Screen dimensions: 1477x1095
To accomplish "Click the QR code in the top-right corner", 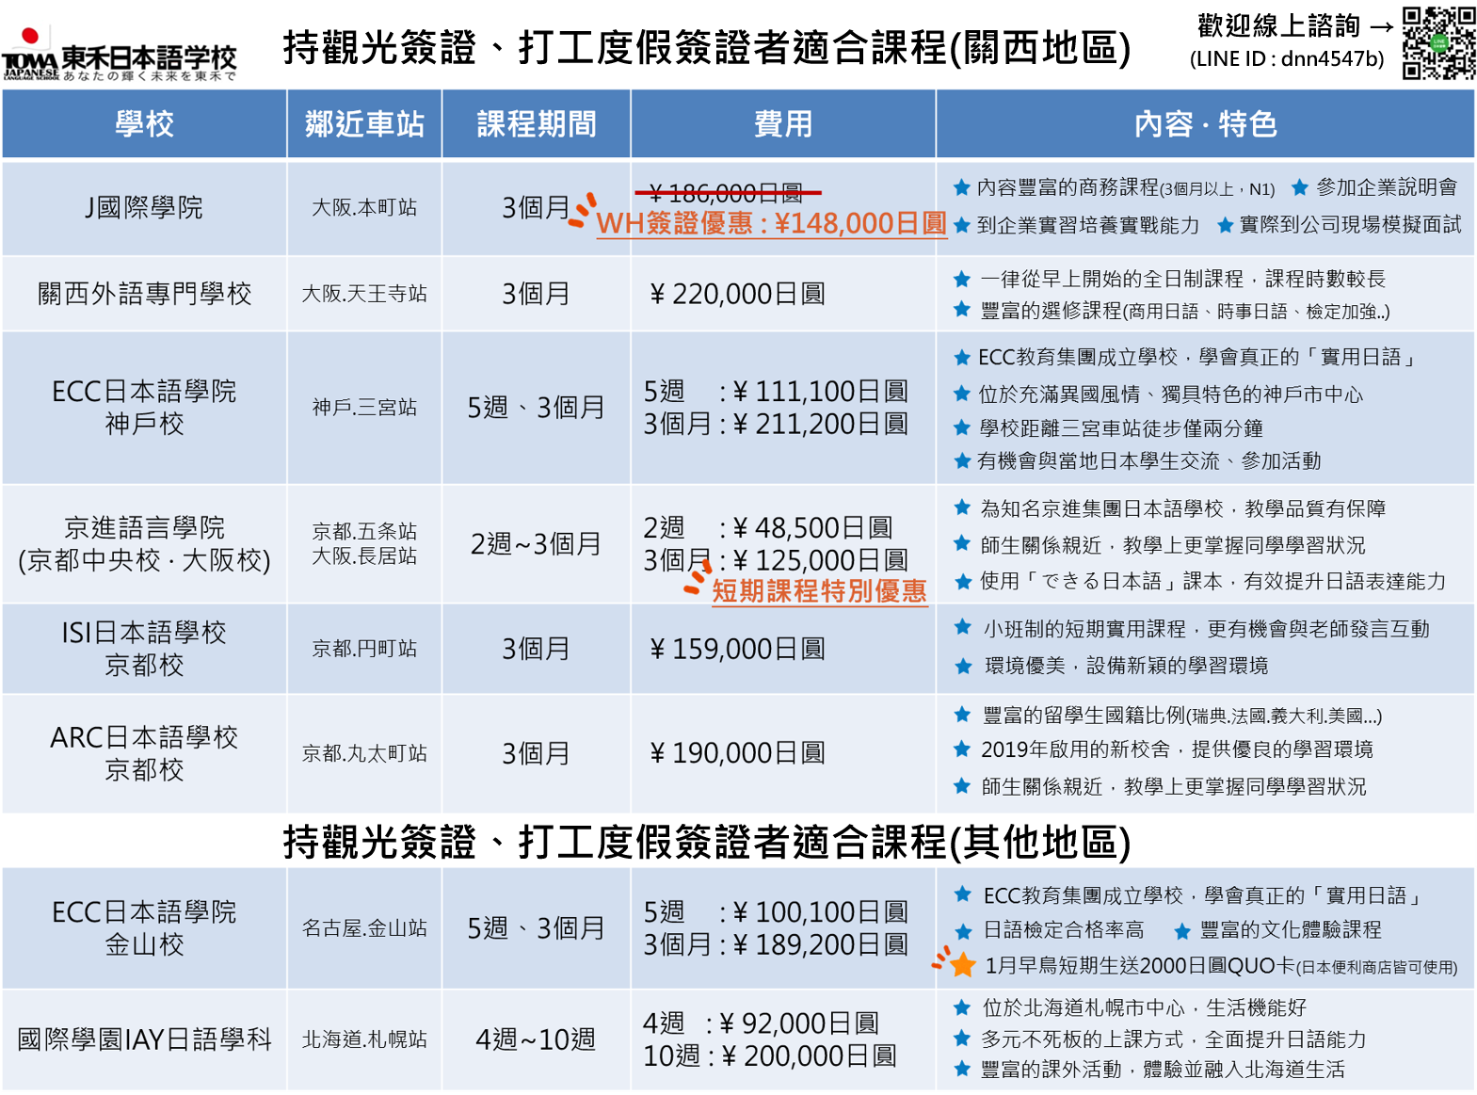I will tap(1437, 43).
